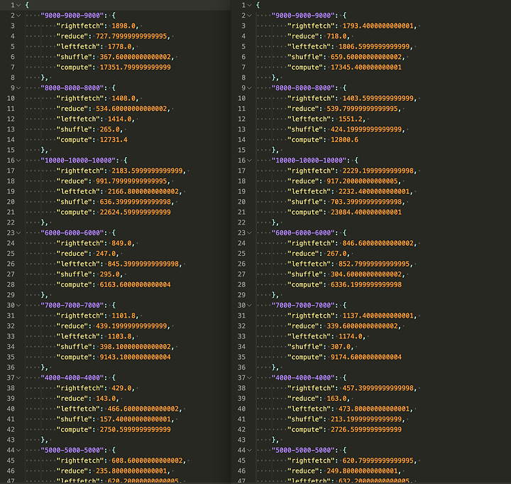Fold the "9000-9000-9000" block in the left pane
Viewport: 511px width, 484px height.
coord(18,16)
